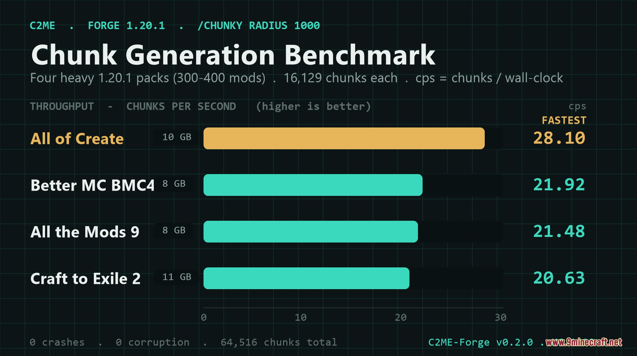Image resolution: width=637 pixels, height=356 pixels.
Task: Click the '64,516 chunks total' footer text
Action: [279, 342]
